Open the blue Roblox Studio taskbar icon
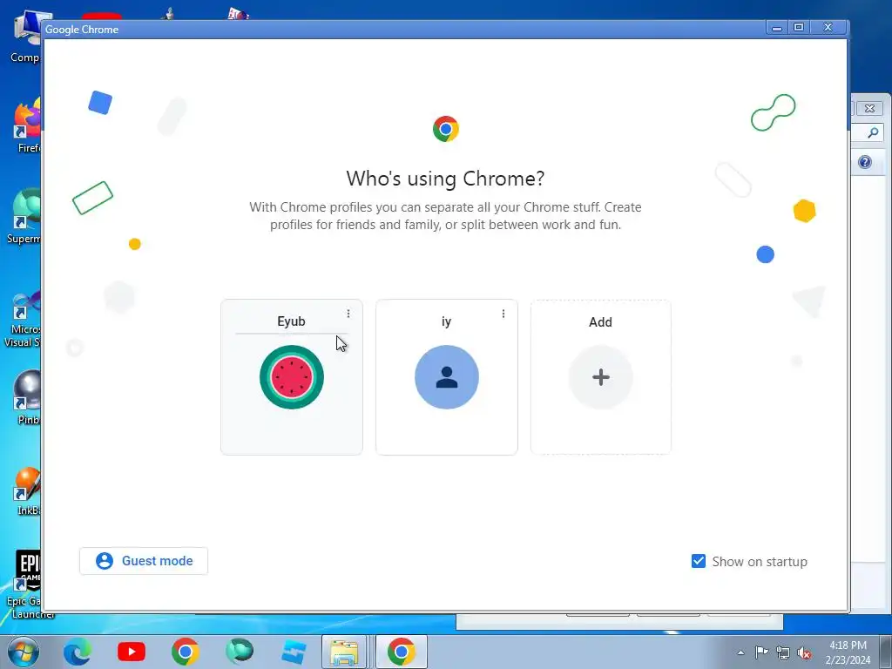This screenshot has height=669, width=892. click(x=294, y=652)
